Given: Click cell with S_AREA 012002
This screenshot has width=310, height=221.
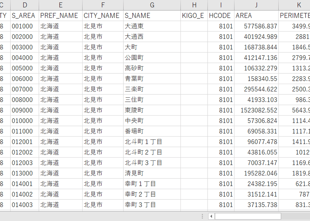Looking at the screenshot, I should point(25,152).
